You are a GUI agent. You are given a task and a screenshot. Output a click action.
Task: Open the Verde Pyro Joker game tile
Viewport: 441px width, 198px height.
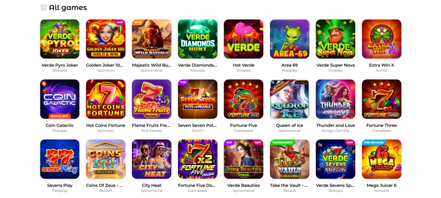[x=60, y=39]
